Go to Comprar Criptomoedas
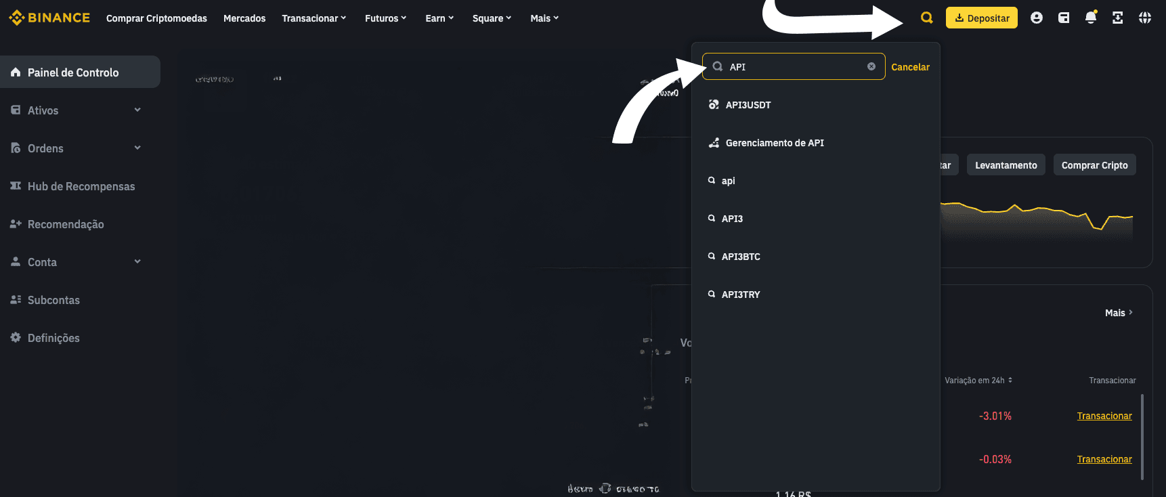This screenshot has width=1166, height=497. tap(156, 18)
